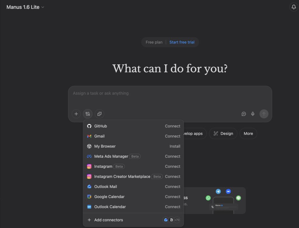Screen dimensions: 299x228
Task: Click the Design suggestion chip
Action: 223,133
